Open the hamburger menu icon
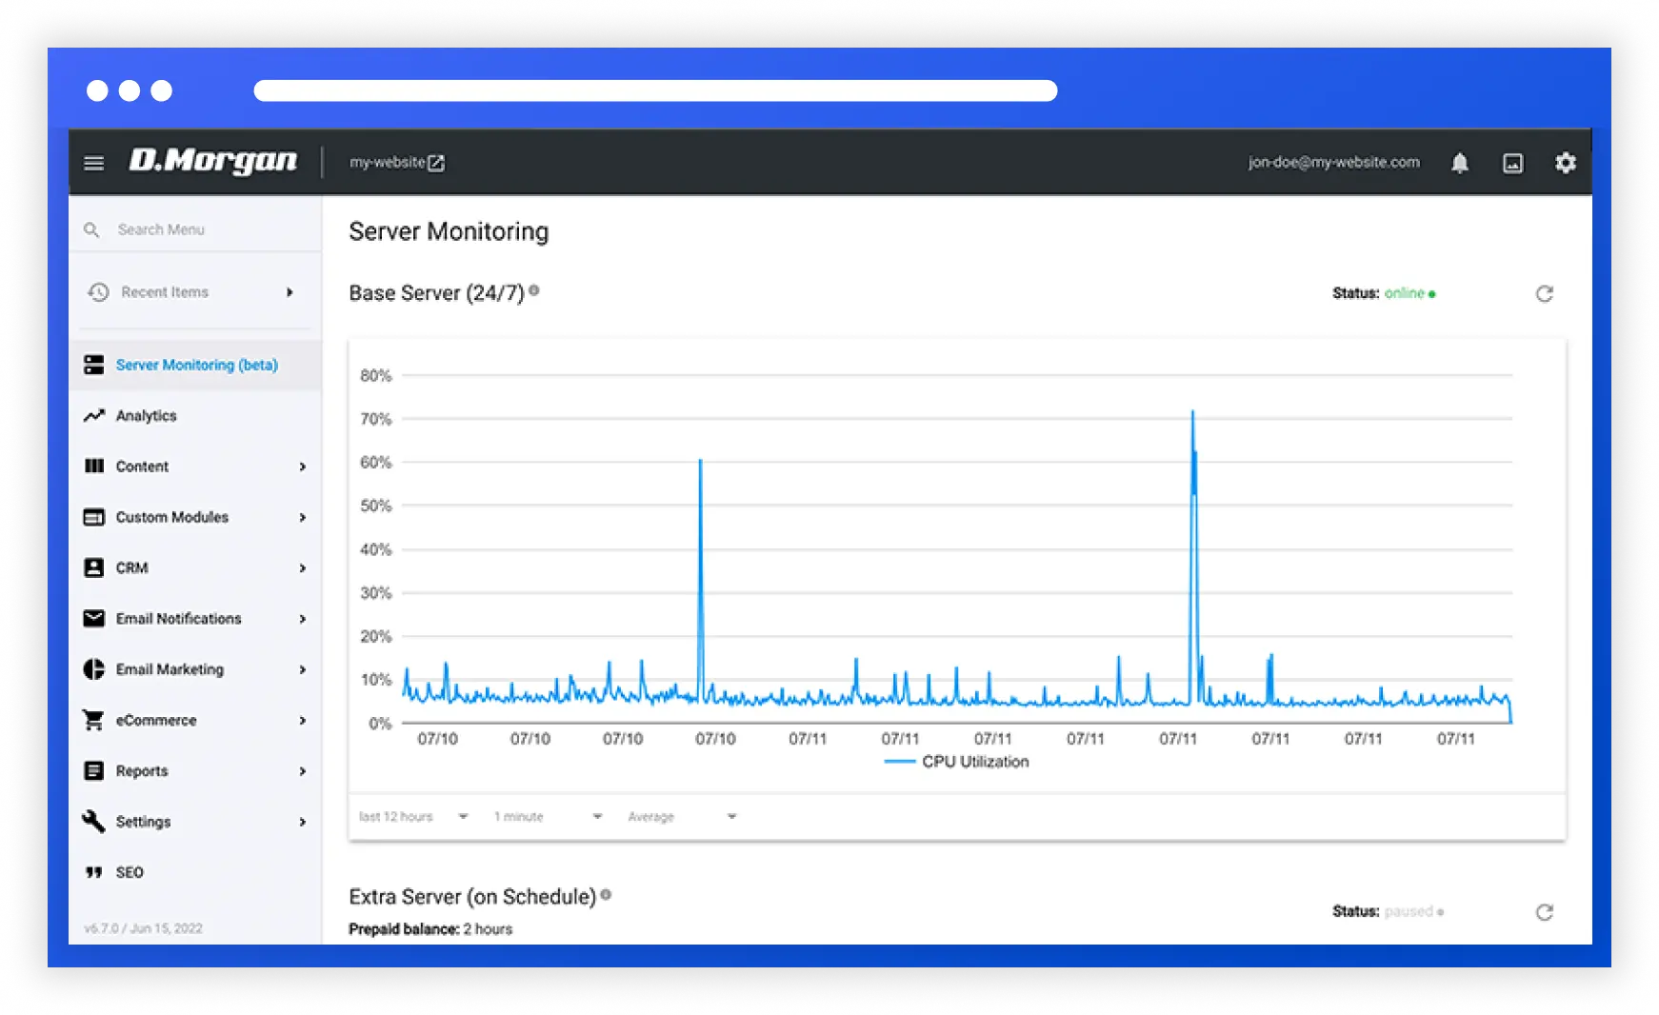 click(93, 163)
